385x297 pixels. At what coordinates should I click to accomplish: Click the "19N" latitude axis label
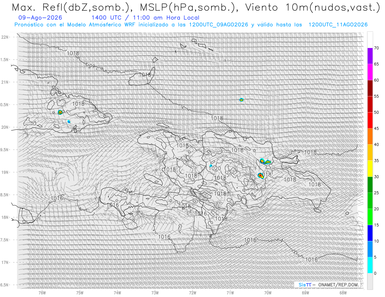point(5,172)
